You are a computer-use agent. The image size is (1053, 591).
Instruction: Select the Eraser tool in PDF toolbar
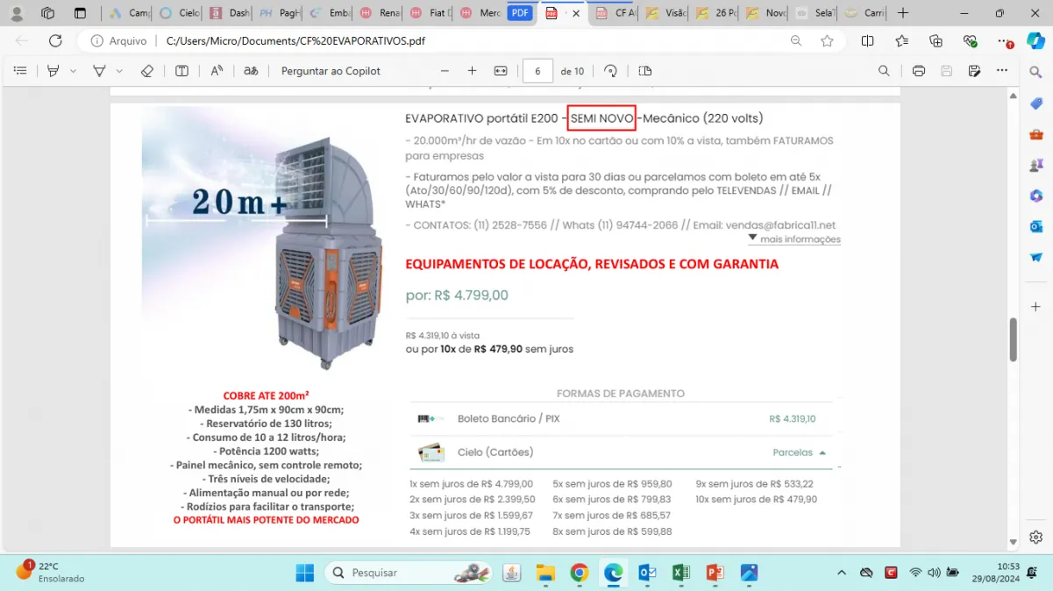pos(147,71)
